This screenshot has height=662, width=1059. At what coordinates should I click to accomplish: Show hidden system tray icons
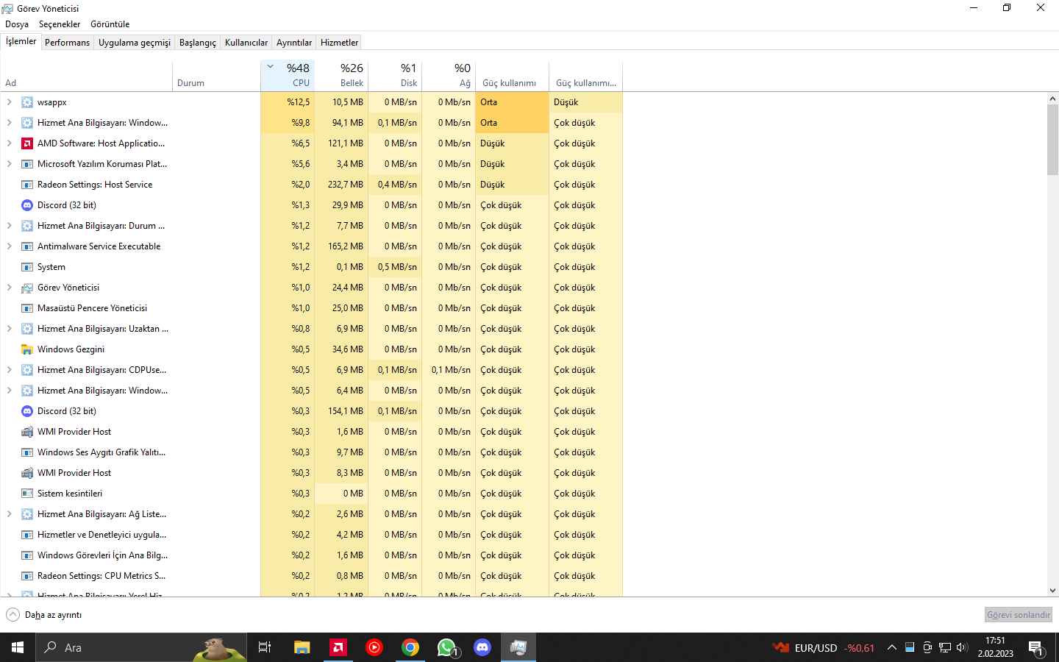click(x=891, y=647)
